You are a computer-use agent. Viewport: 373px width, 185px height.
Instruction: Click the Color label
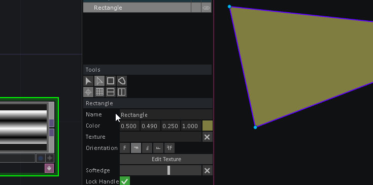coord(93,126)
